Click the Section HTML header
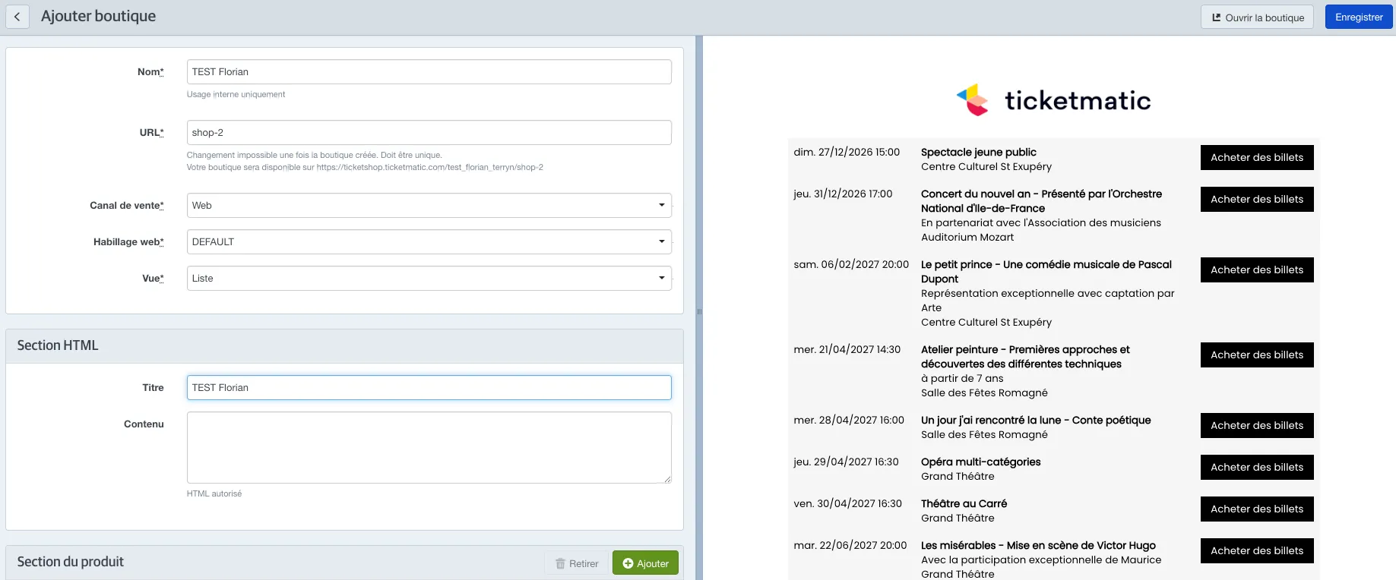Viewport: 1396px width, 580px height. click(x=344, y=346)
